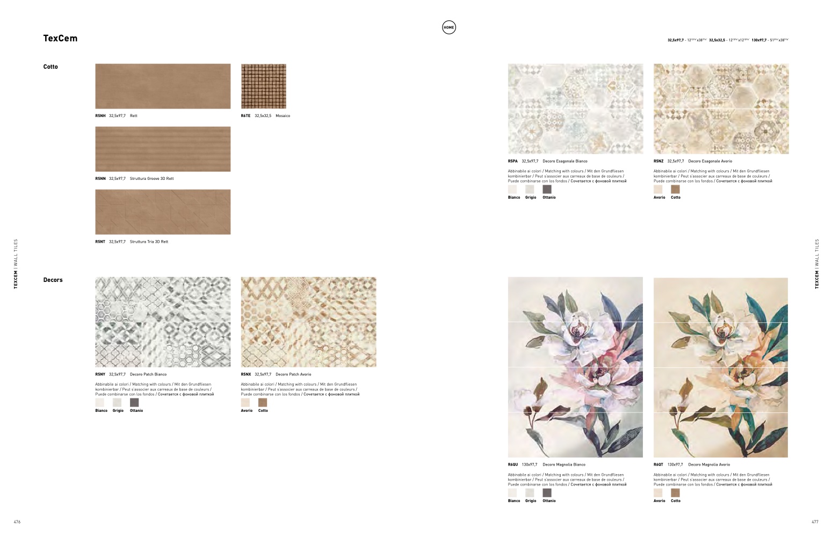The image size is (832, 537).
Task: Open the Decoro Magnolia Avorio floral image
Action: [x=721, y=367]
